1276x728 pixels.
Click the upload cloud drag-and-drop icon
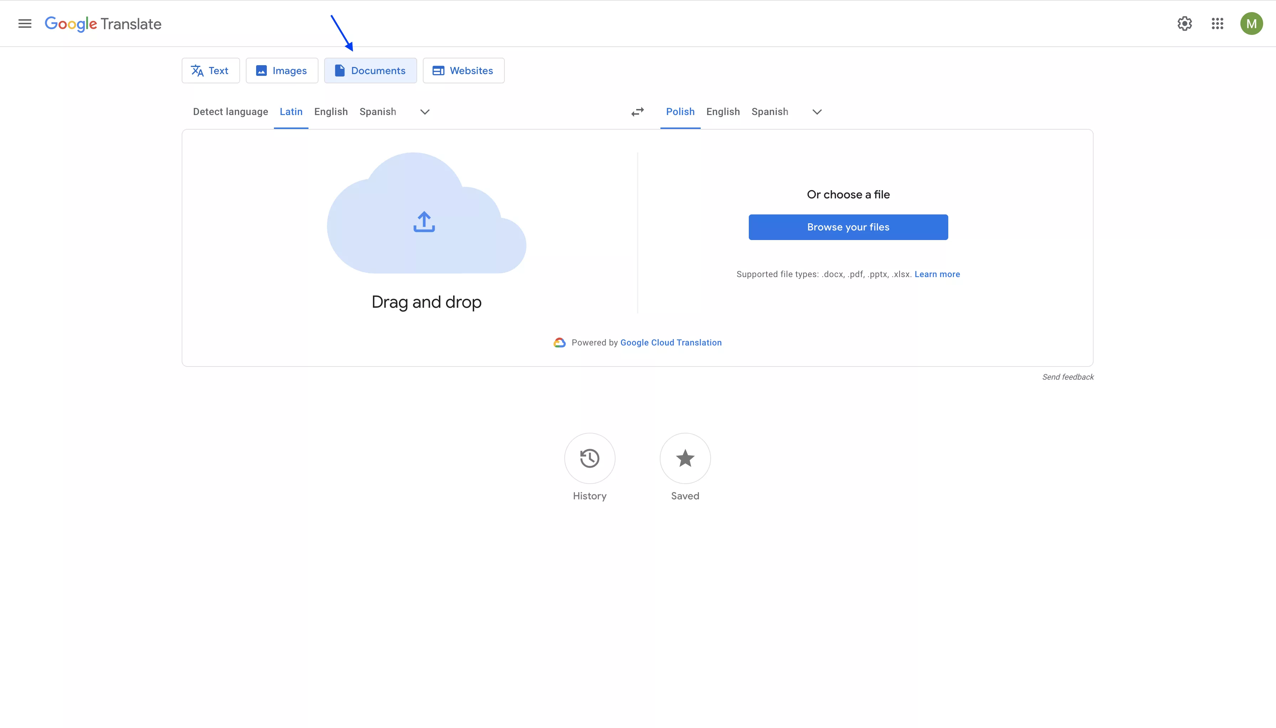pyautogui.click(x=424, y=222)
